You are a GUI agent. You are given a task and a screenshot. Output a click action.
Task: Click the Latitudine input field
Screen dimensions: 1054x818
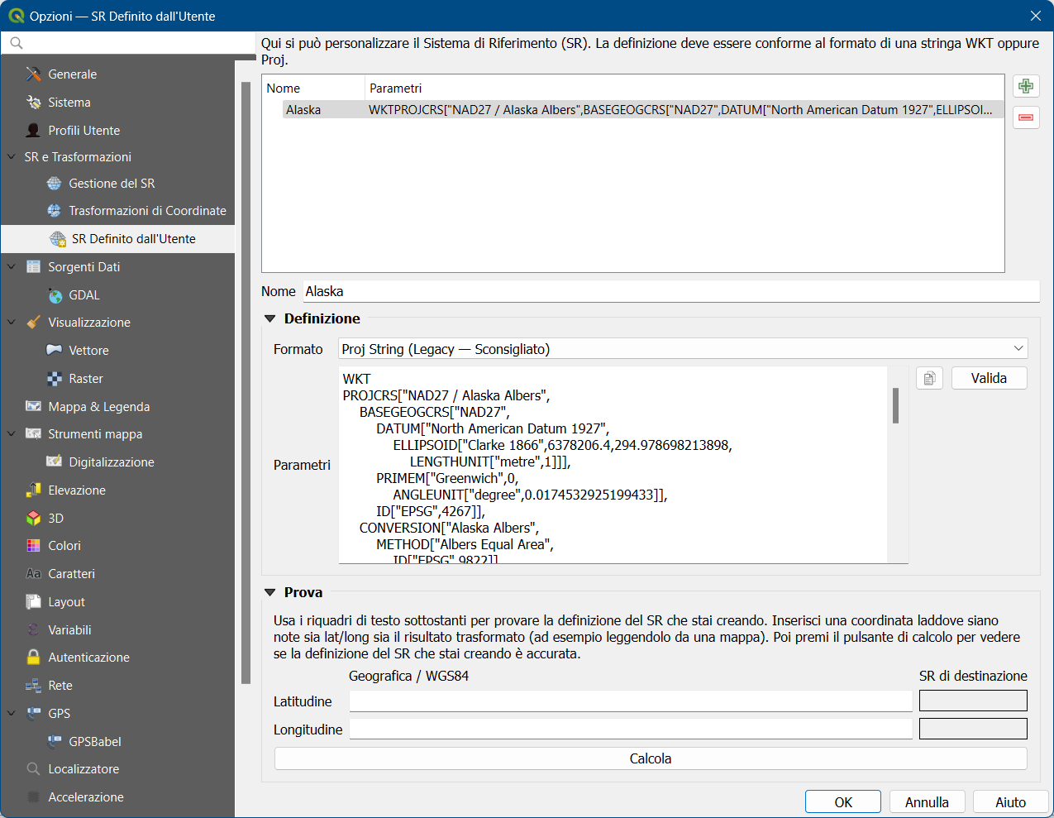tap(631, 701)
